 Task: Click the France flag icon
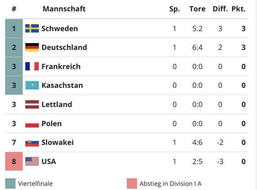click(32, 66)
